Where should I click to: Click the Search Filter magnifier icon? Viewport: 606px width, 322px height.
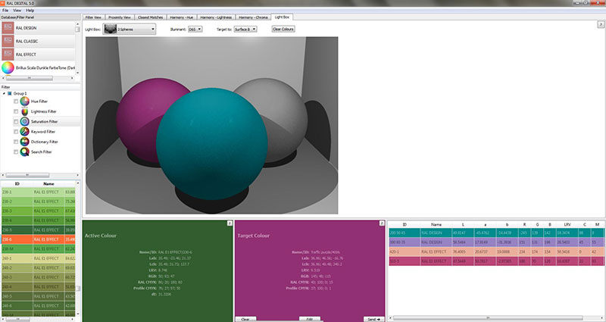click(x=25, y=152)
